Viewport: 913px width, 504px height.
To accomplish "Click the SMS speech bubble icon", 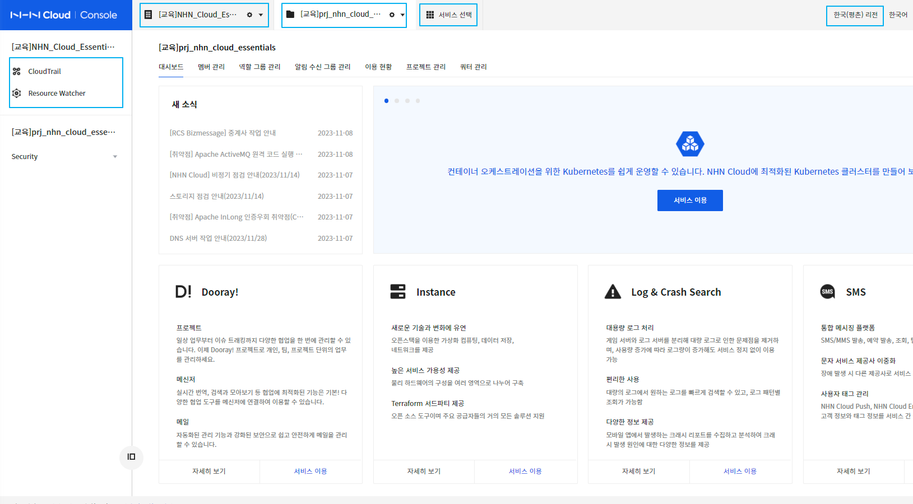I will click(x=827, y=292).
